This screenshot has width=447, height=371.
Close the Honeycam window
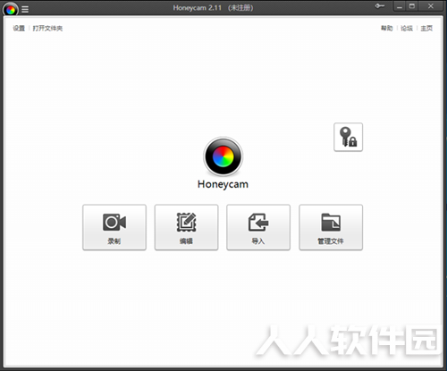(x=431, y=6)
